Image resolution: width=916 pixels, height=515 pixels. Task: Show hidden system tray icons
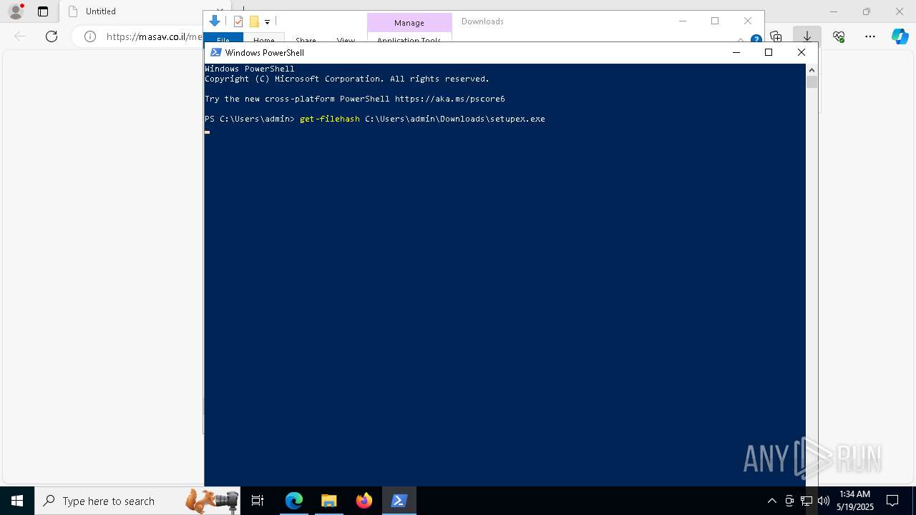click(x=771, y=501)
